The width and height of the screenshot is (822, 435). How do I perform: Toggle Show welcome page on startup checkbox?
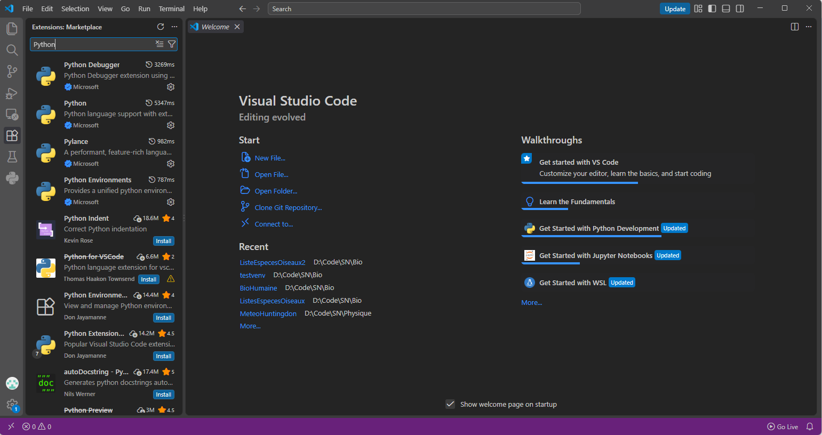450,404
